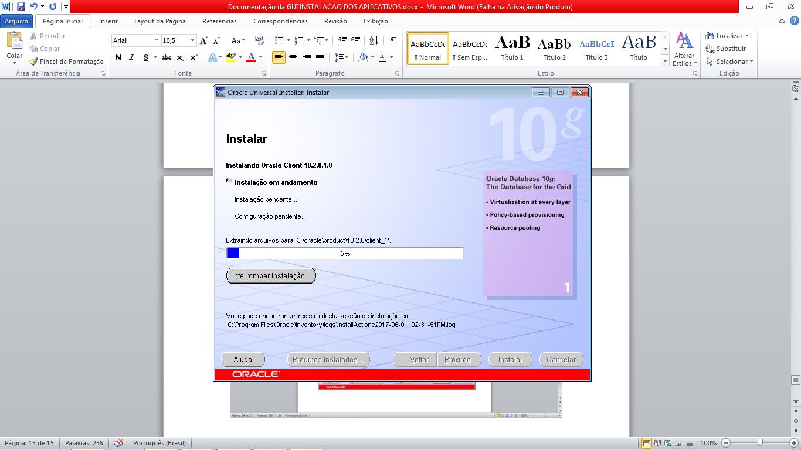Toggle Italic formatting
This screenshot has height=450, width=801.
(x=131, y=57)
